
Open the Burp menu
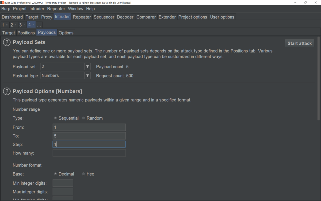tap(6, 9)
